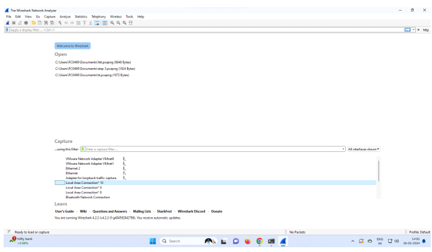Click the restart capture icon
The height and width of the screenshot is (252, 432).
pos(20,23)
